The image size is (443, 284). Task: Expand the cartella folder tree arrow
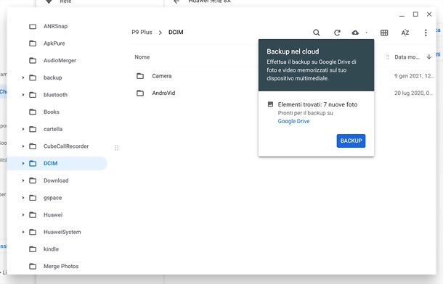(23, 129)
